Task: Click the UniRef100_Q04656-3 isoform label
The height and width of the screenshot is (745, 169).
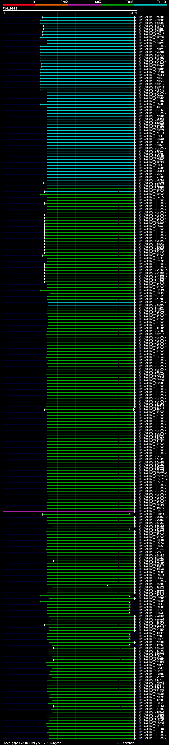Action: coord(153,276)
